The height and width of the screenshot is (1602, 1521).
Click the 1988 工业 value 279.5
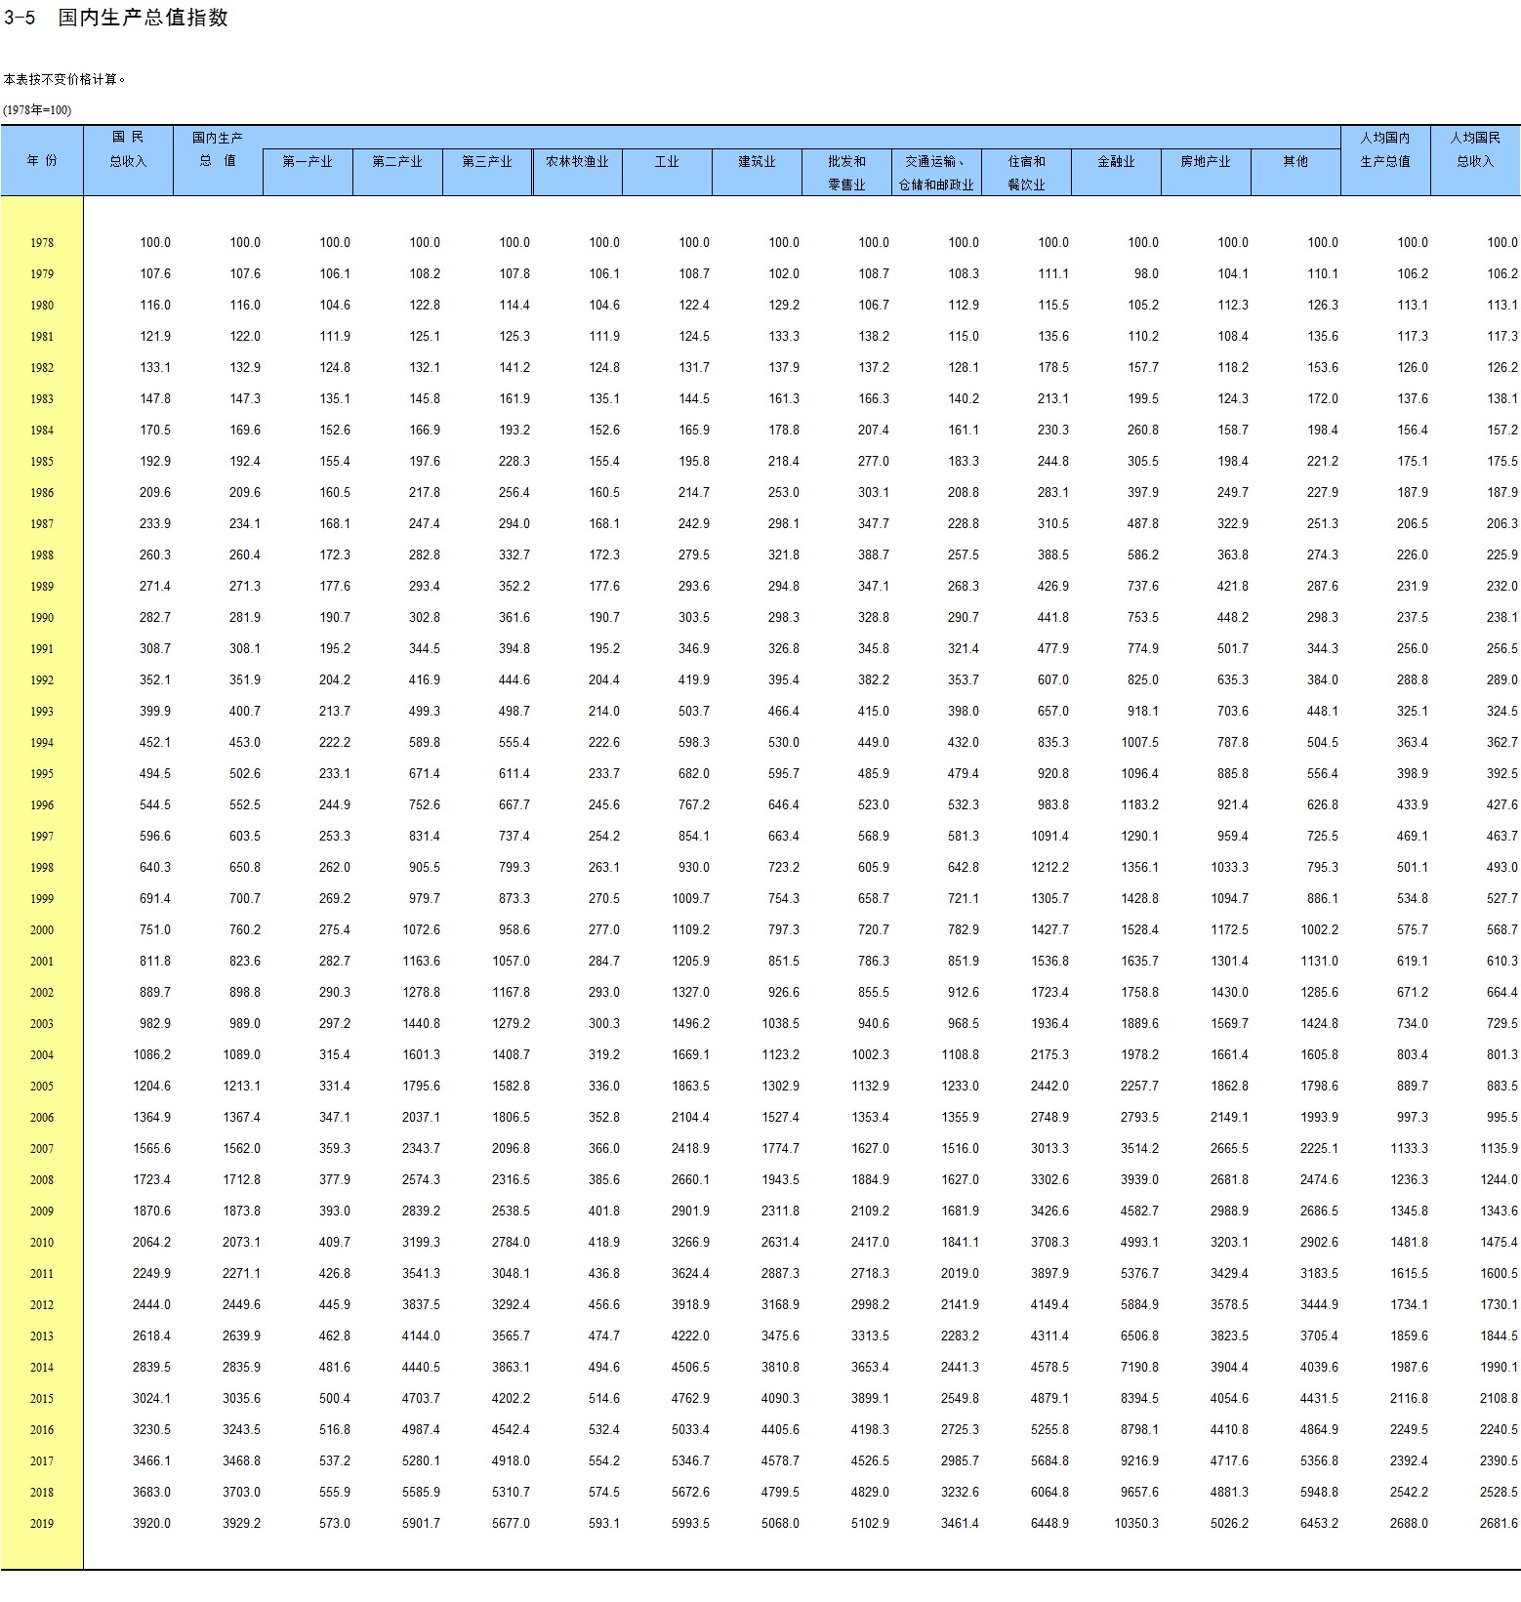tap(694, 555)
